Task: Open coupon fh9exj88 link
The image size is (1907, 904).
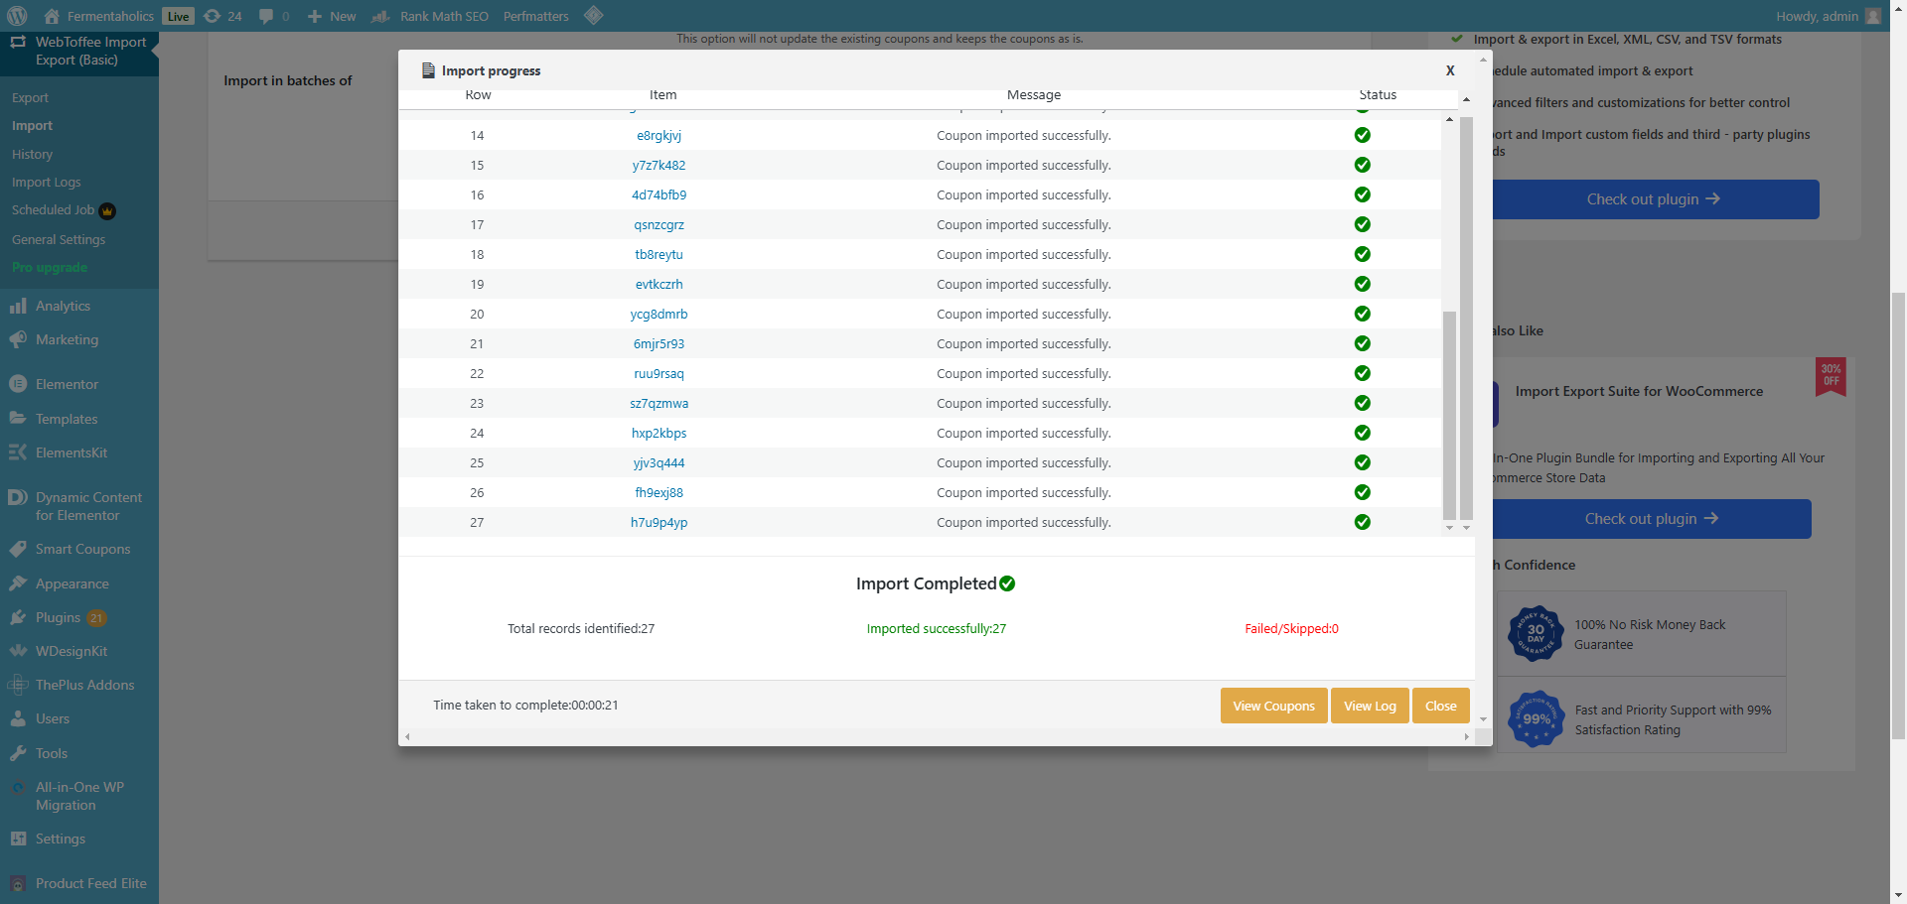Action: tap(659, 492)
